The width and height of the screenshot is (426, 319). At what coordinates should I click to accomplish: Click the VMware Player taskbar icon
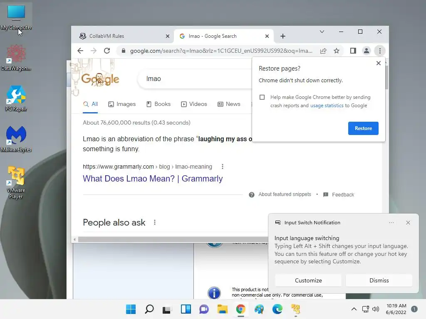coord(296,309)
